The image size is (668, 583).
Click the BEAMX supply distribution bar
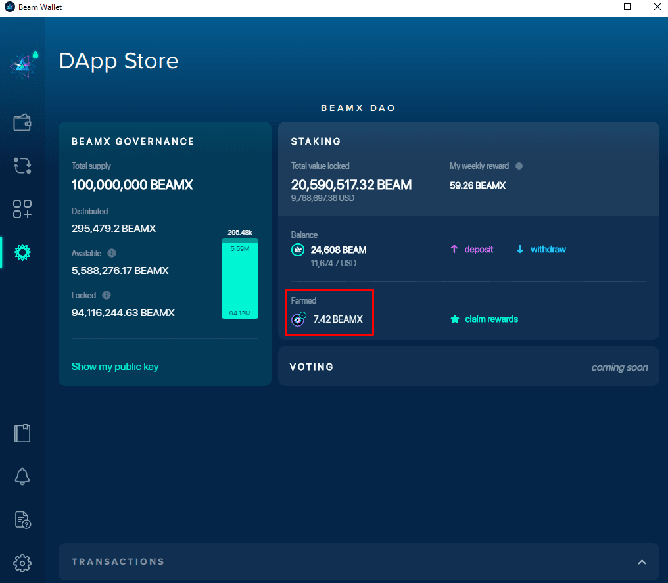[240, 279]
